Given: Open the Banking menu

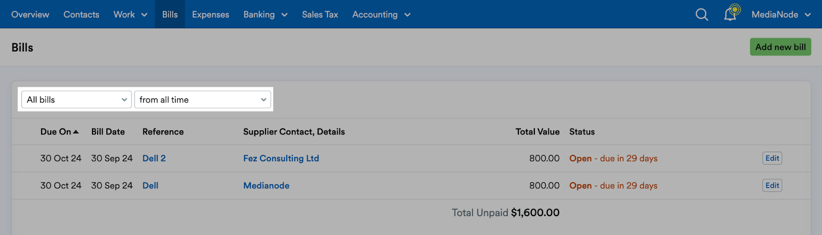Looking at the screenshot, I should 265,14.
